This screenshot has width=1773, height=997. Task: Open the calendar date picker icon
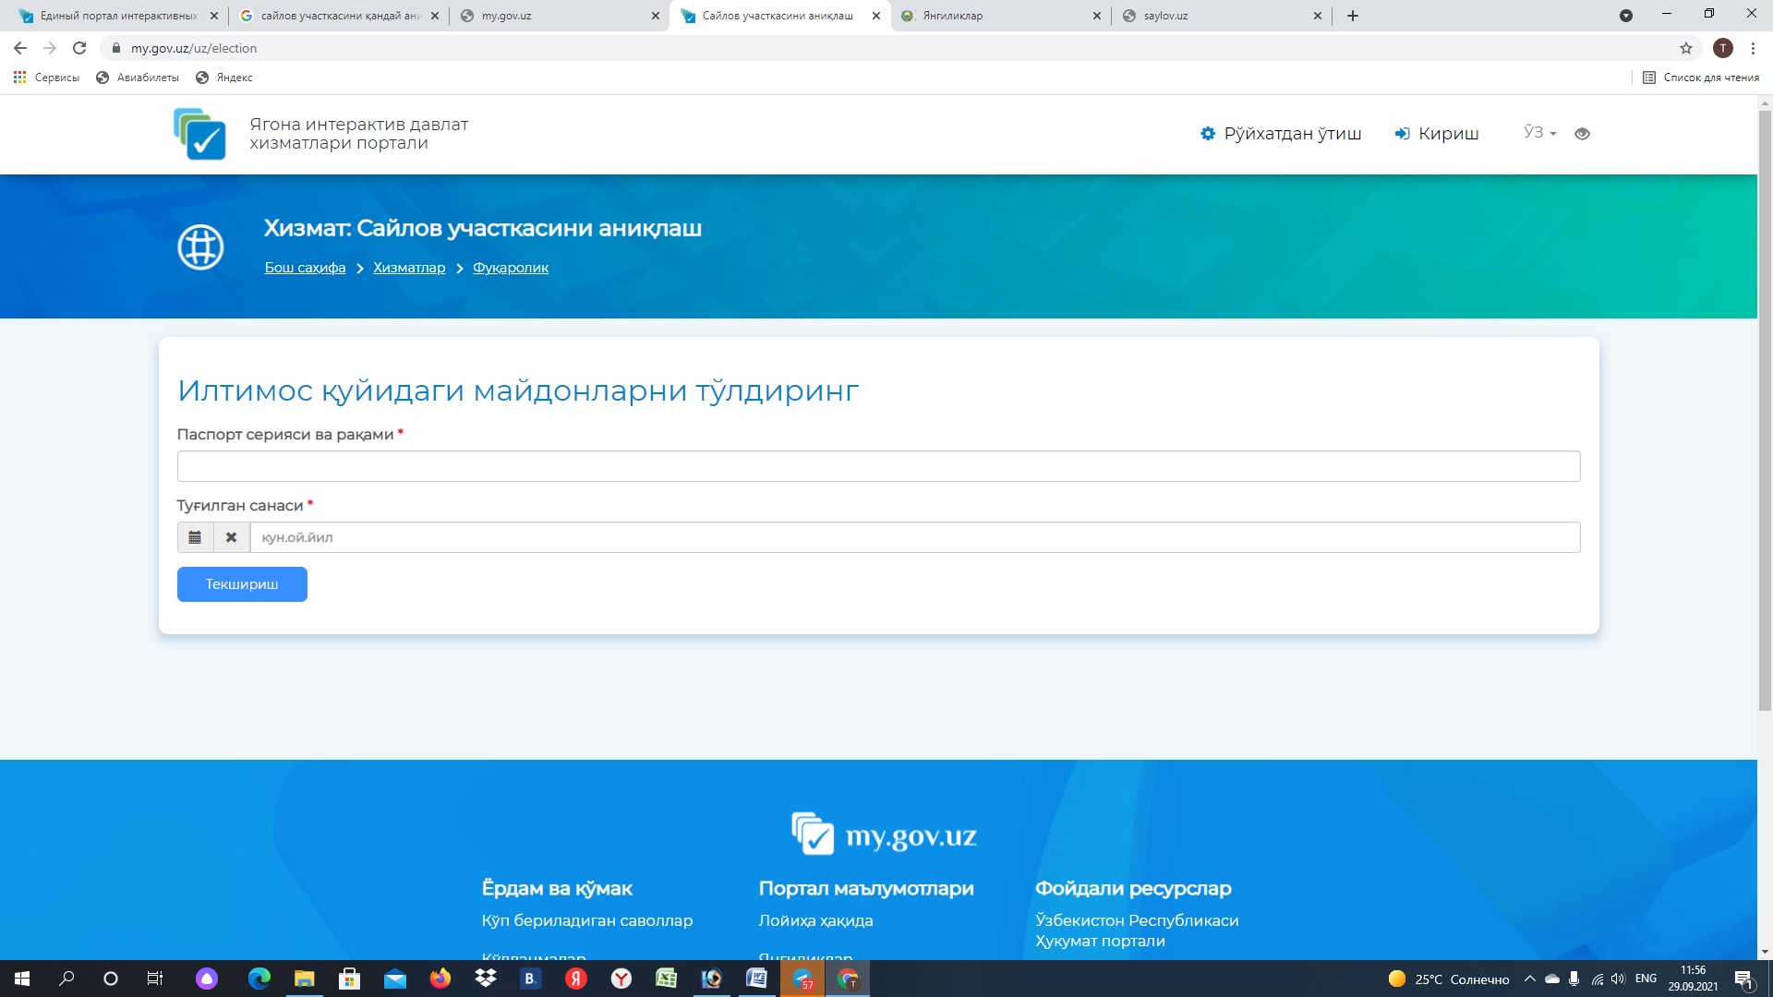point(195,537)
